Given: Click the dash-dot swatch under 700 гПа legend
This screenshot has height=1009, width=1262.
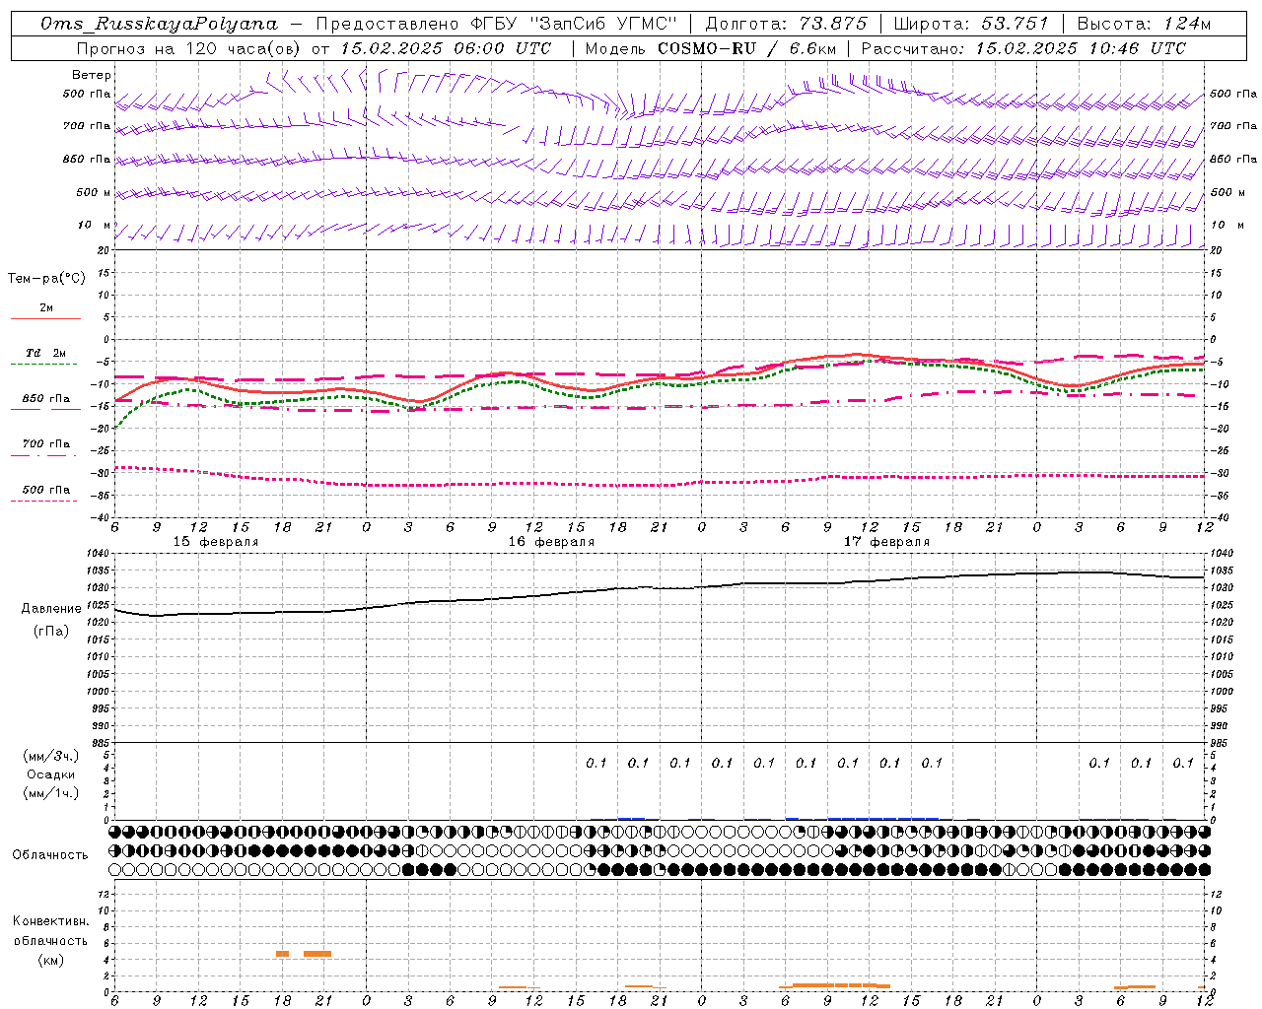Looking at the screenshot, I should 44,455.
